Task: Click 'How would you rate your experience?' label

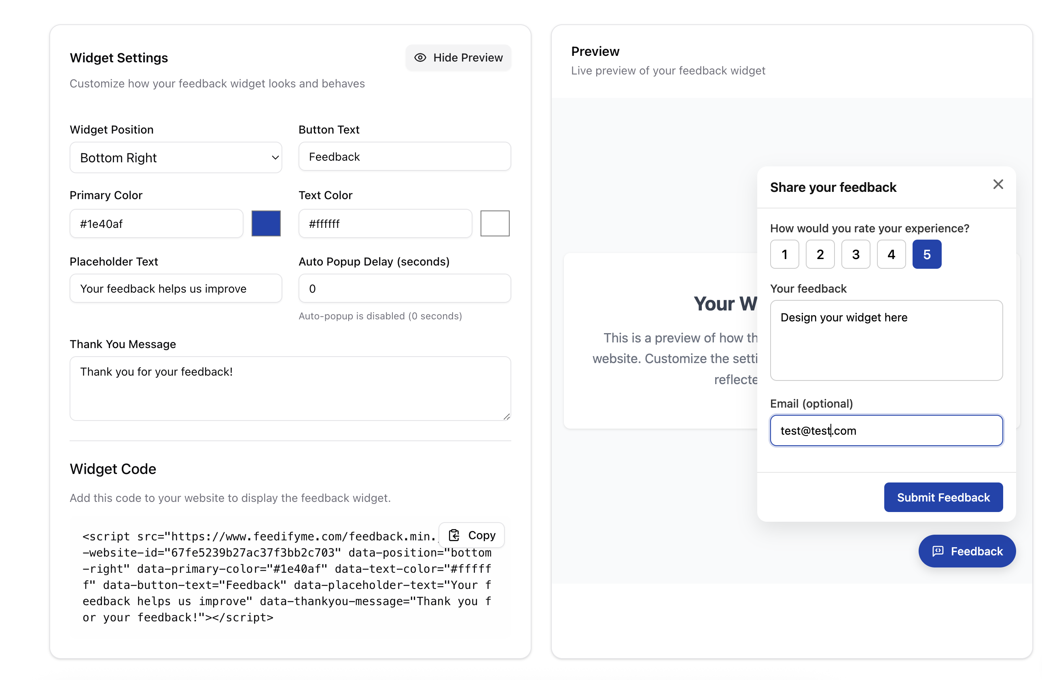Action: [x=870, y=228]
